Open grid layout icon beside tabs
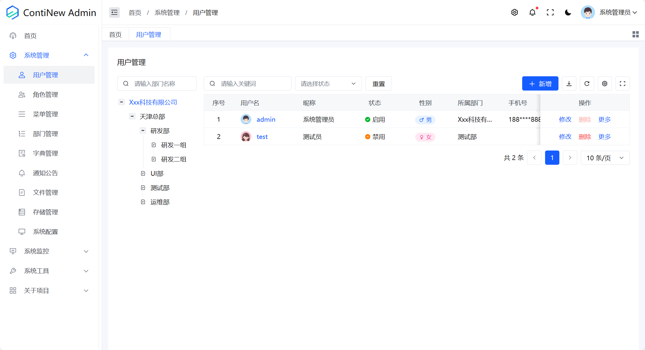The height and width of the screenshot is (350, 645). (x=635, y=34)
